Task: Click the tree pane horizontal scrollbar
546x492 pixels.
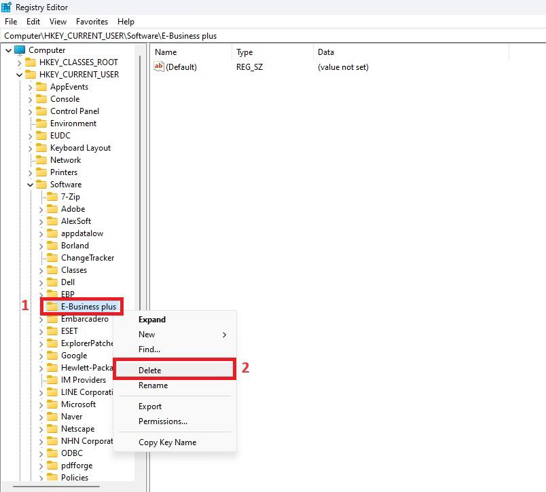Action: pyautogui.click(x=58, y=486)
